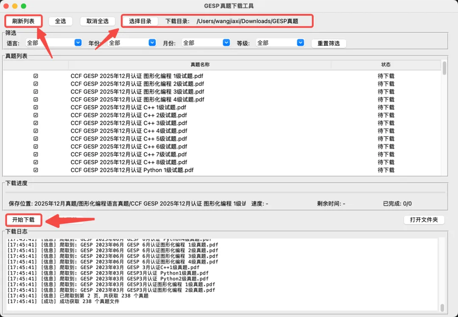
Task: Expand the 等级 level filter dropdown
Action: point(280,43)
